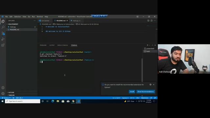Open the View menu

tap(24, 17)
